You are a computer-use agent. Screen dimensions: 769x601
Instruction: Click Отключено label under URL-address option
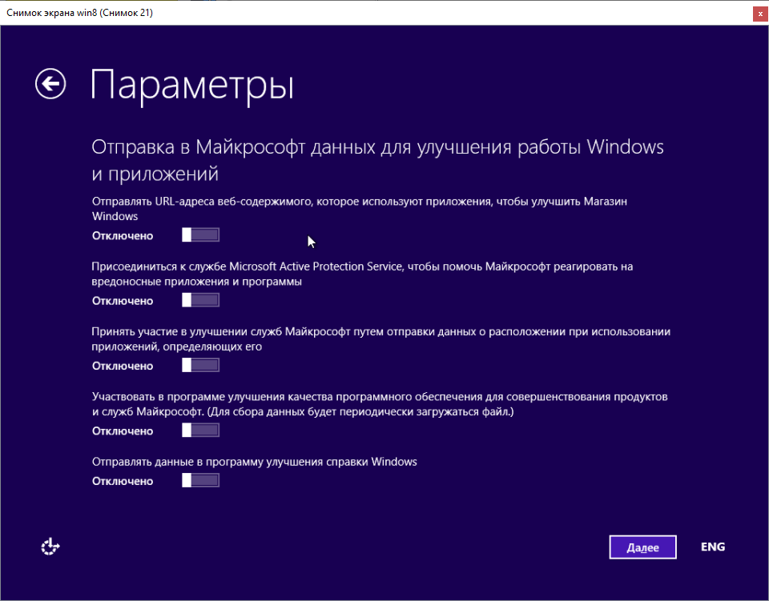pyautogui.click(x=123, y=235)
